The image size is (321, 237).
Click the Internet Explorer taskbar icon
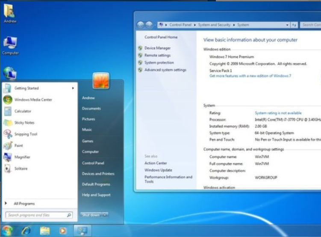click(26, 231)
